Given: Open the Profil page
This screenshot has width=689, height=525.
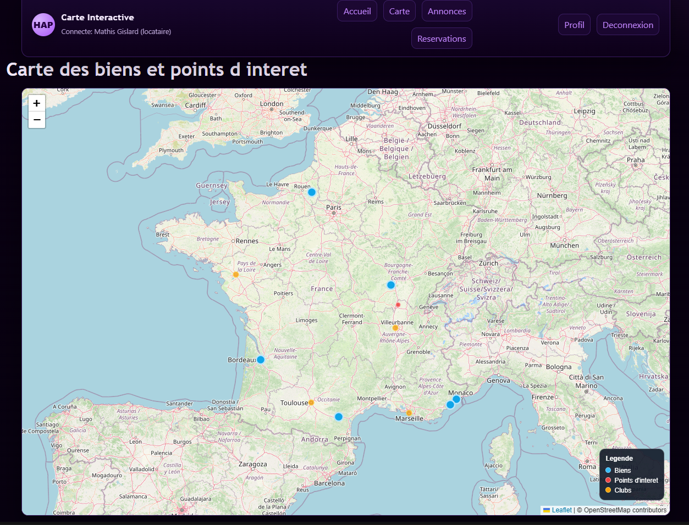Looking at the screenshot, I should [574, 25].
